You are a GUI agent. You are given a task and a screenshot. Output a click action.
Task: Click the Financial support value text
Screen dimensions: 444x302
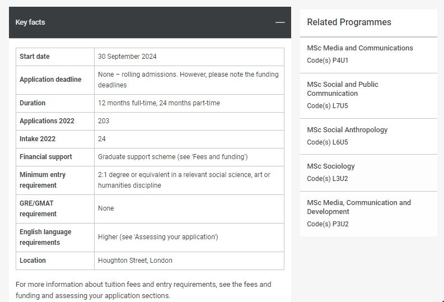pos(172,157)
